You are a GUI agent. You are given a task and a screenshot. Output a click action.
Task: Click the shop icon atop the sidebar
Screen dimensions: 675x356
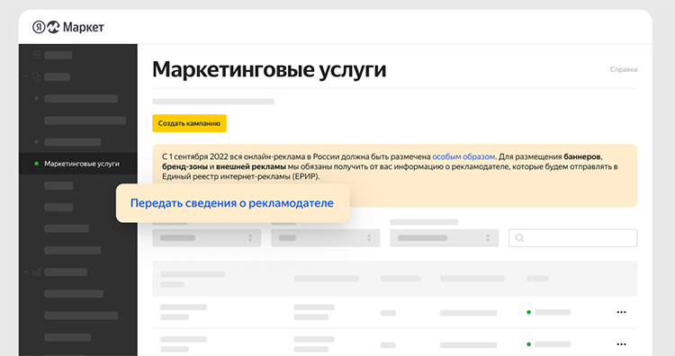(x=37, y=55)
